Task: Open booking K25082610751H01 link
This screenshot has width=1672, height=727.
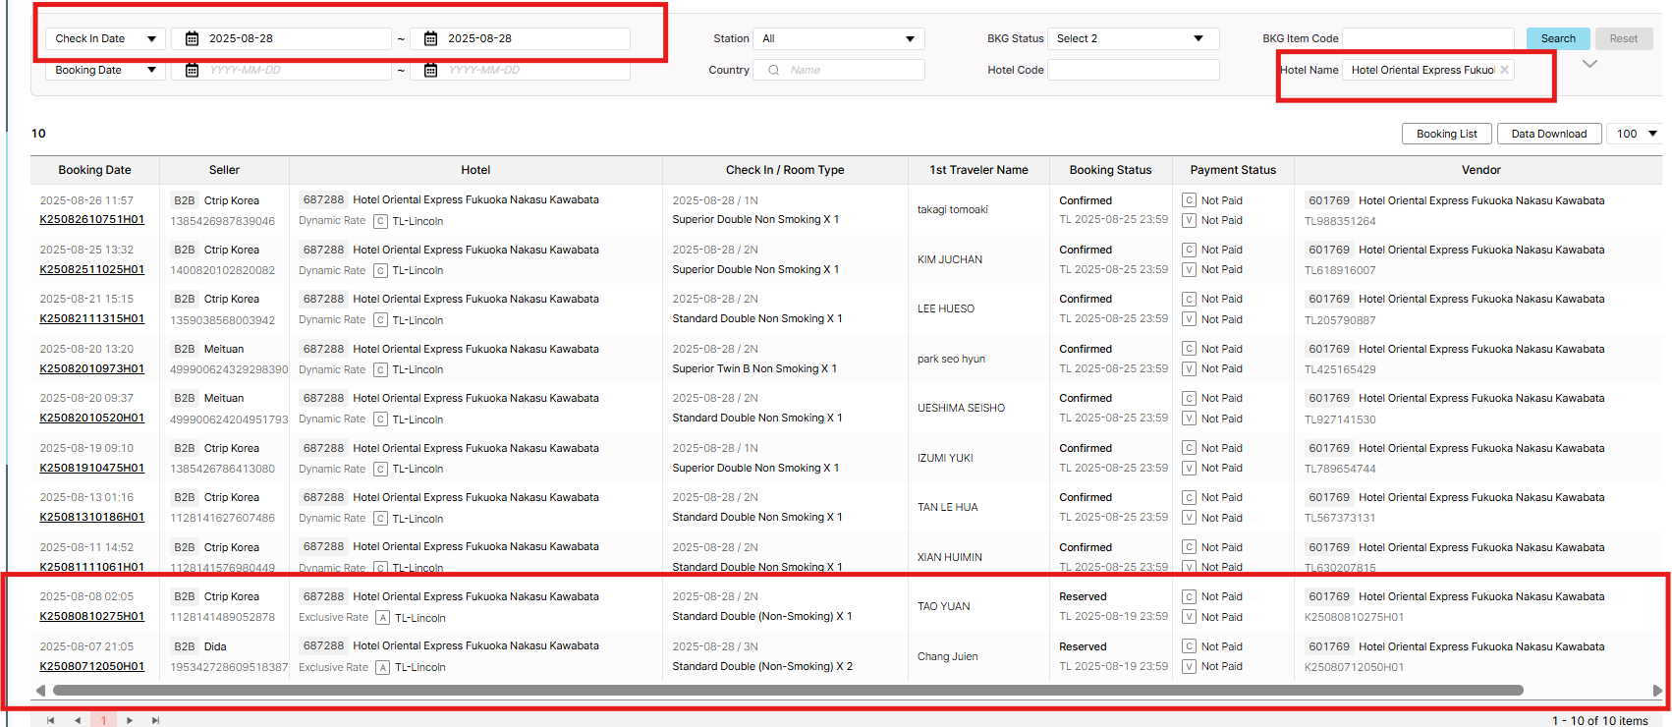Action: pos(91,219)
